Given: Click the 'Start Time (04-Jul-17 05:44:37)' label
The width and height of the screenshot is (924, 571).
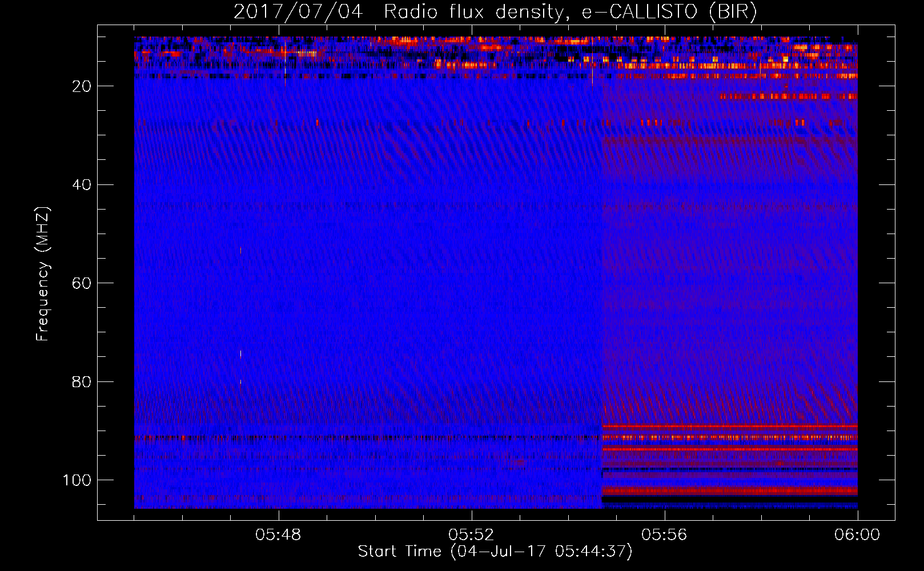Looking at the screenshot, I should point(495,552).
